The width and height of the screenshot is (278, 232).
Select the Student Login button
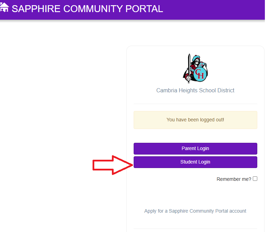pos(195,162)
